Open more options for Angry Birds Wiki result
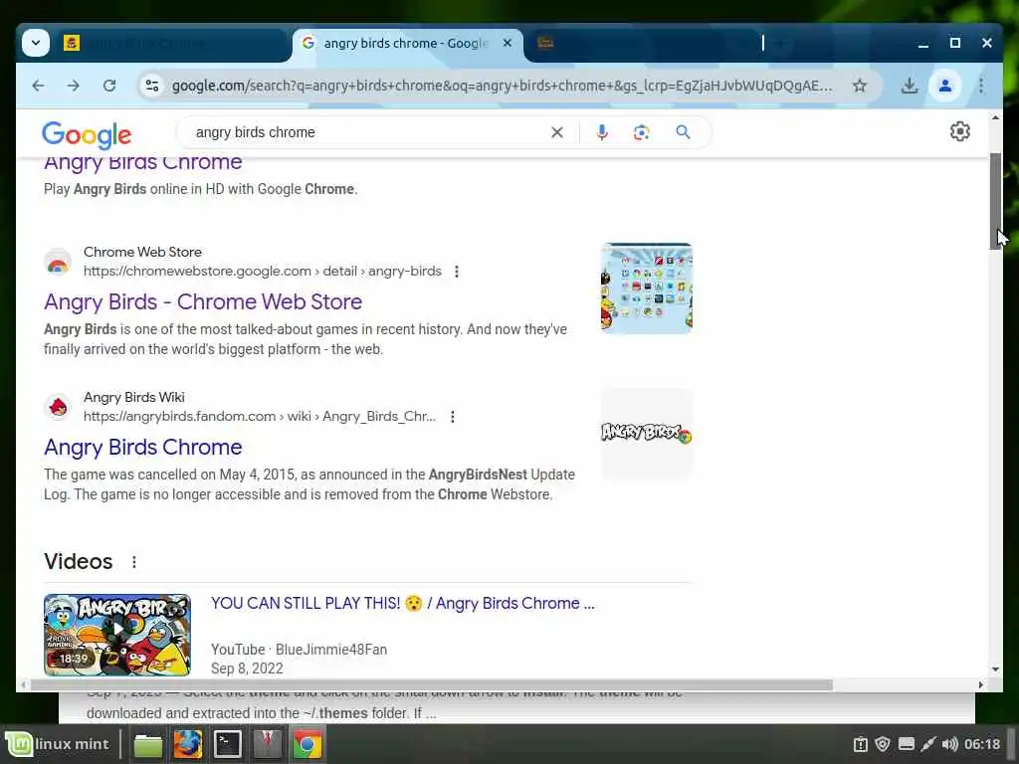The image size is (1019, 764). 453,417
